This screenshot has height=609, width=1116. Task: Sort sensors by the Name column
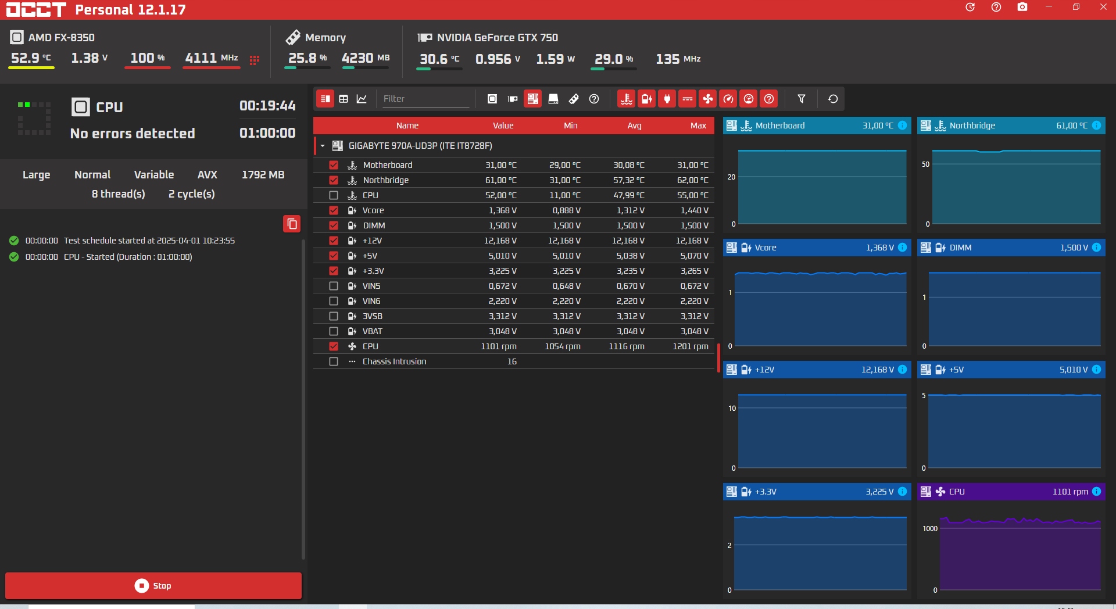point(407,126)
